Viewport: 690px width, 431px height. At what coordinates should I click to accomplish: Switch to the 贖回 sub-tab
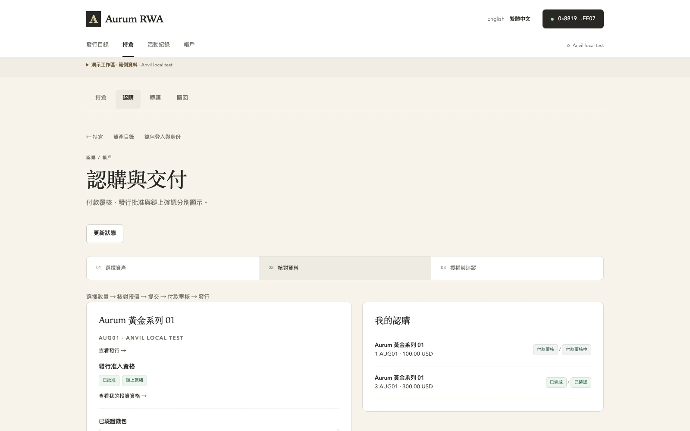point(182,98)
